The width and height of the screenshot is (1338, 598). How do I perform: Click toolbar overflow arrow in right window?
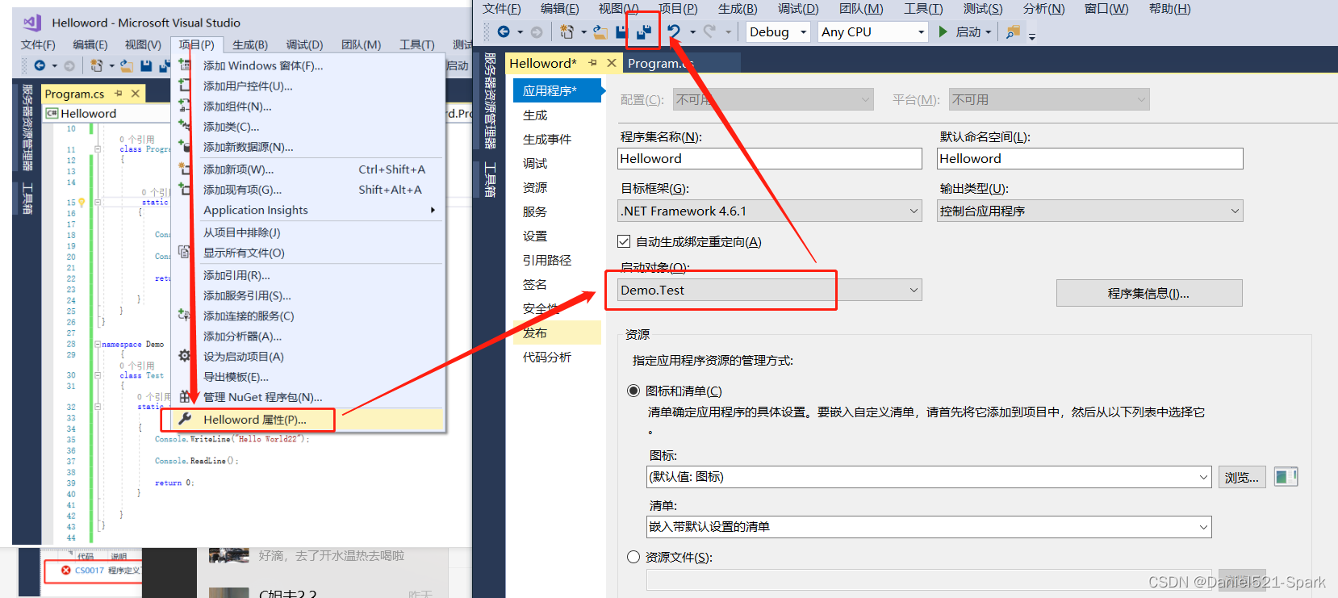coord(1032,36)
